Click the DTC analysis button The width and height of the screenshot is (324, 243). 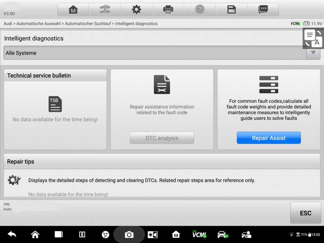coord(162,138)
